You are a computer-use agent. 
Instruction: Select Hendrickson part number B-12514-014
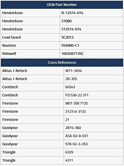(72, 13)
